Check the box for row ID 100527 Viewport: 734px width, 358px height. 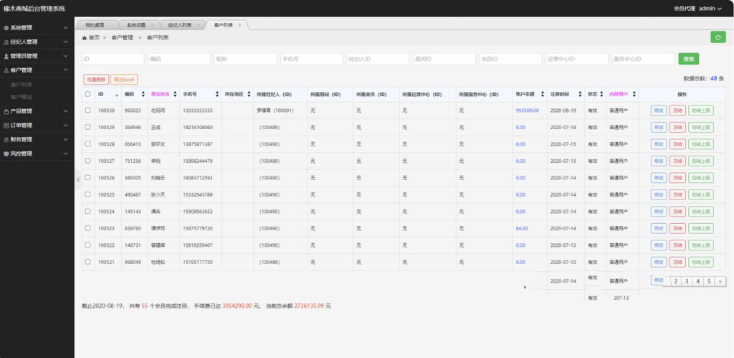(x=87, y=161)
